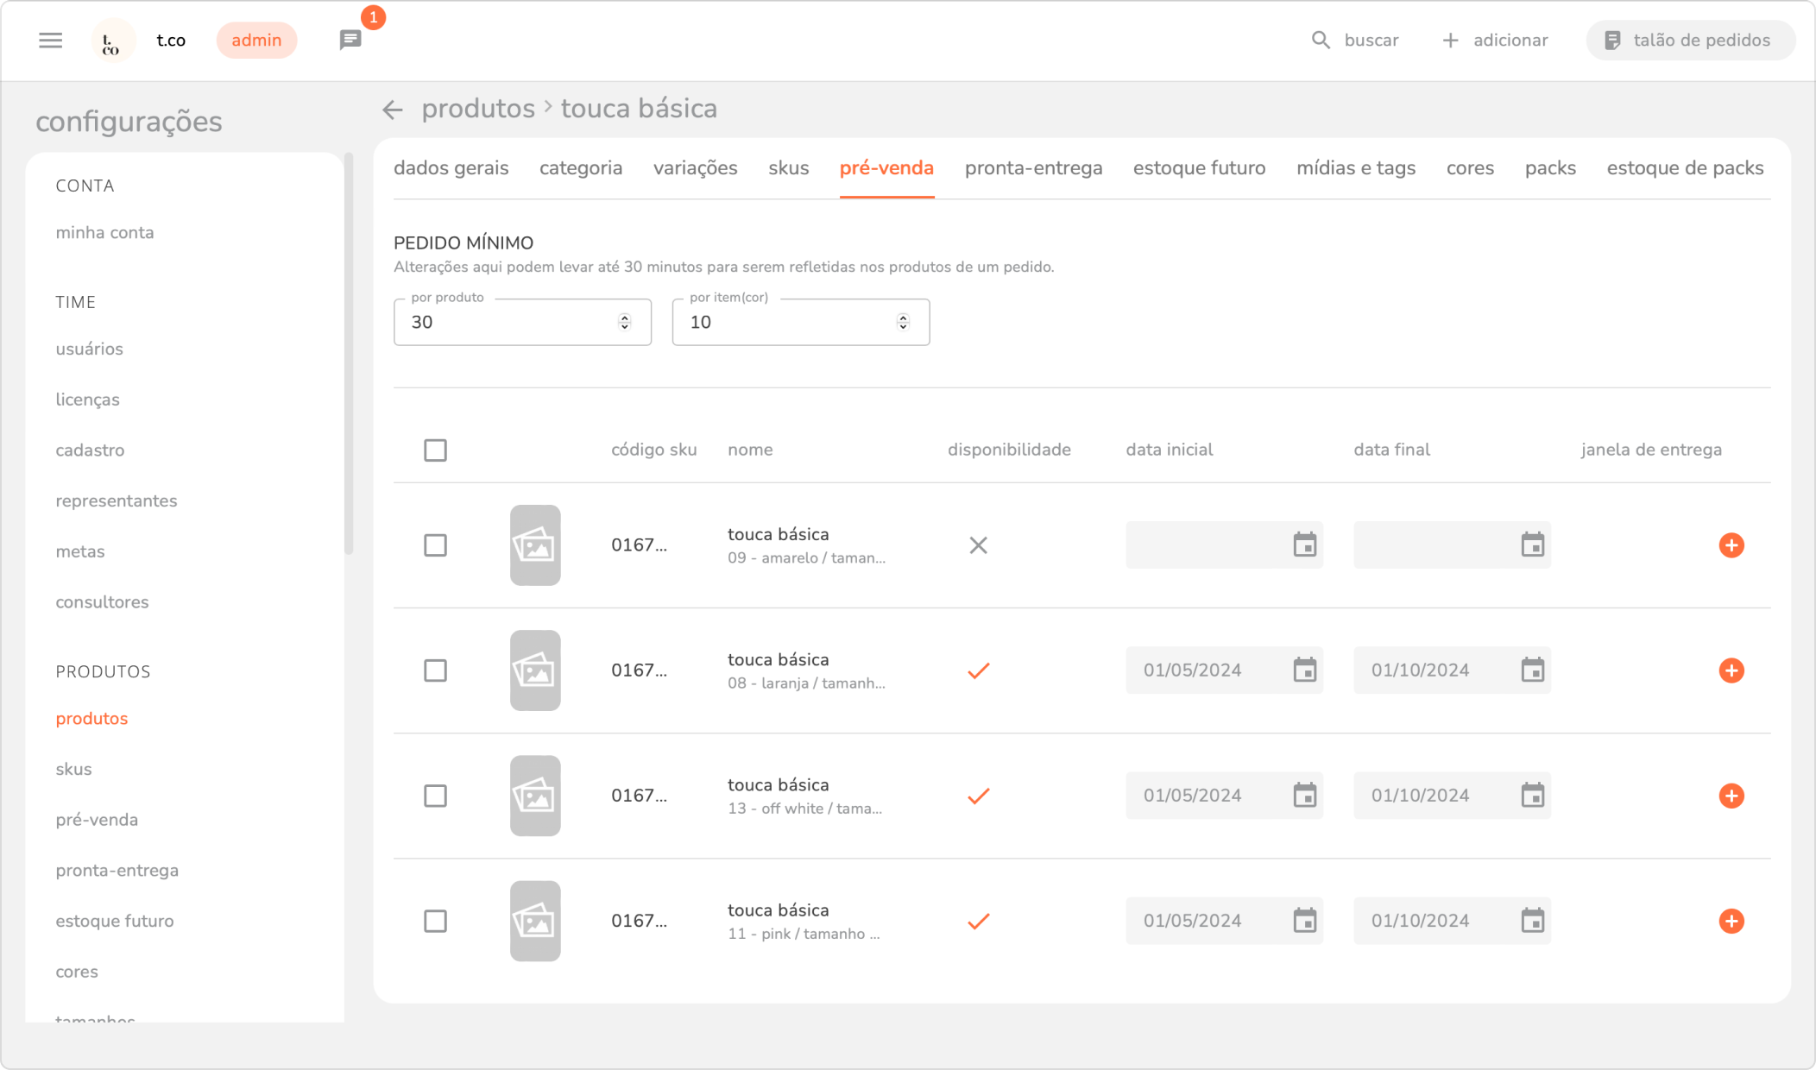
Task: Open the hamburger menu icon
Action: [x=51, y=41]
